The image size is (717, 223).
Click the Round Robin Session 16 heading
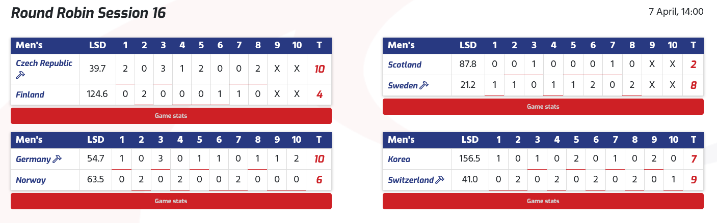[89, 13]
